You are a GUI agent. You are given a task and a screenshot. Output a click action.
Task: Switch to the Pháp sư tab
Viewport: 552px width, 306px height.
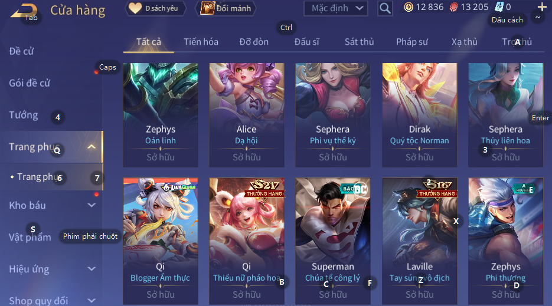pos(412,42)
